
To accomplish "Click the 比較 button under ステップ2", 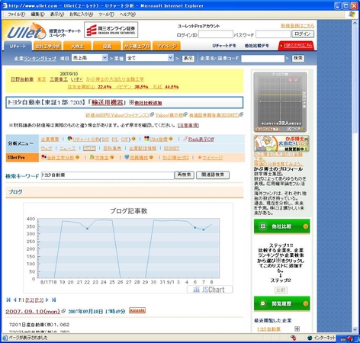I will (281, 290).
